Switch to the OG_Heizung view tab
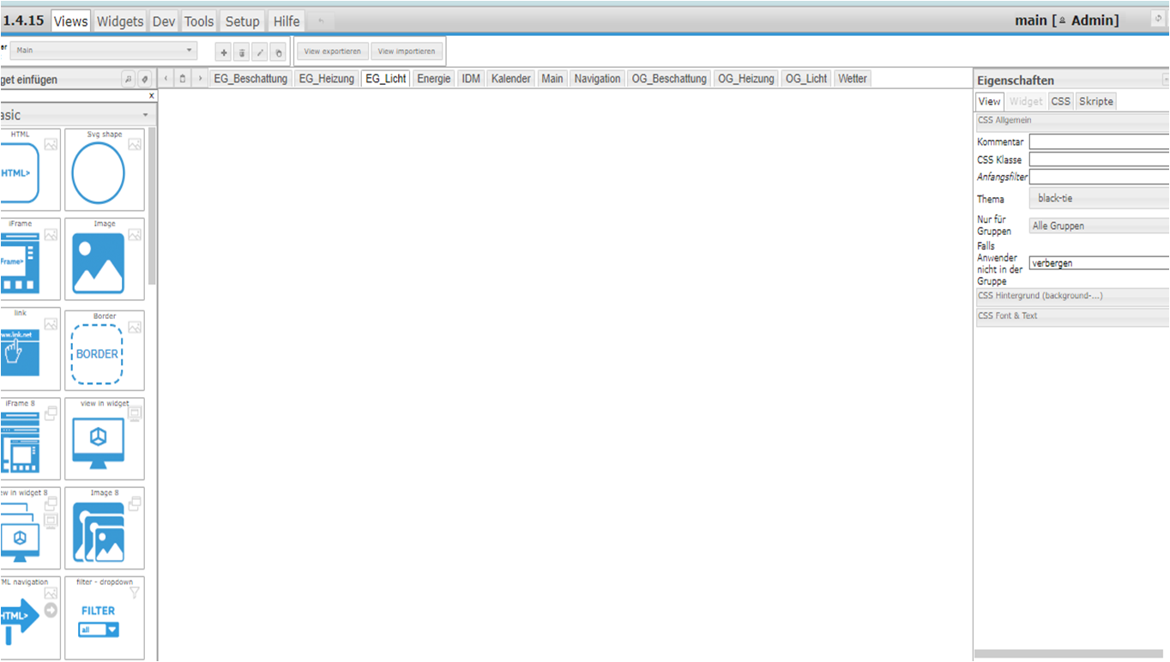This screenshot has height=662, width=1170. pos(745,79)
